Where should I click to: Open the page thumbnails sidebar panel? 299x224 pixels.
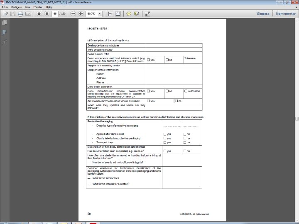(x=5, y=23)
